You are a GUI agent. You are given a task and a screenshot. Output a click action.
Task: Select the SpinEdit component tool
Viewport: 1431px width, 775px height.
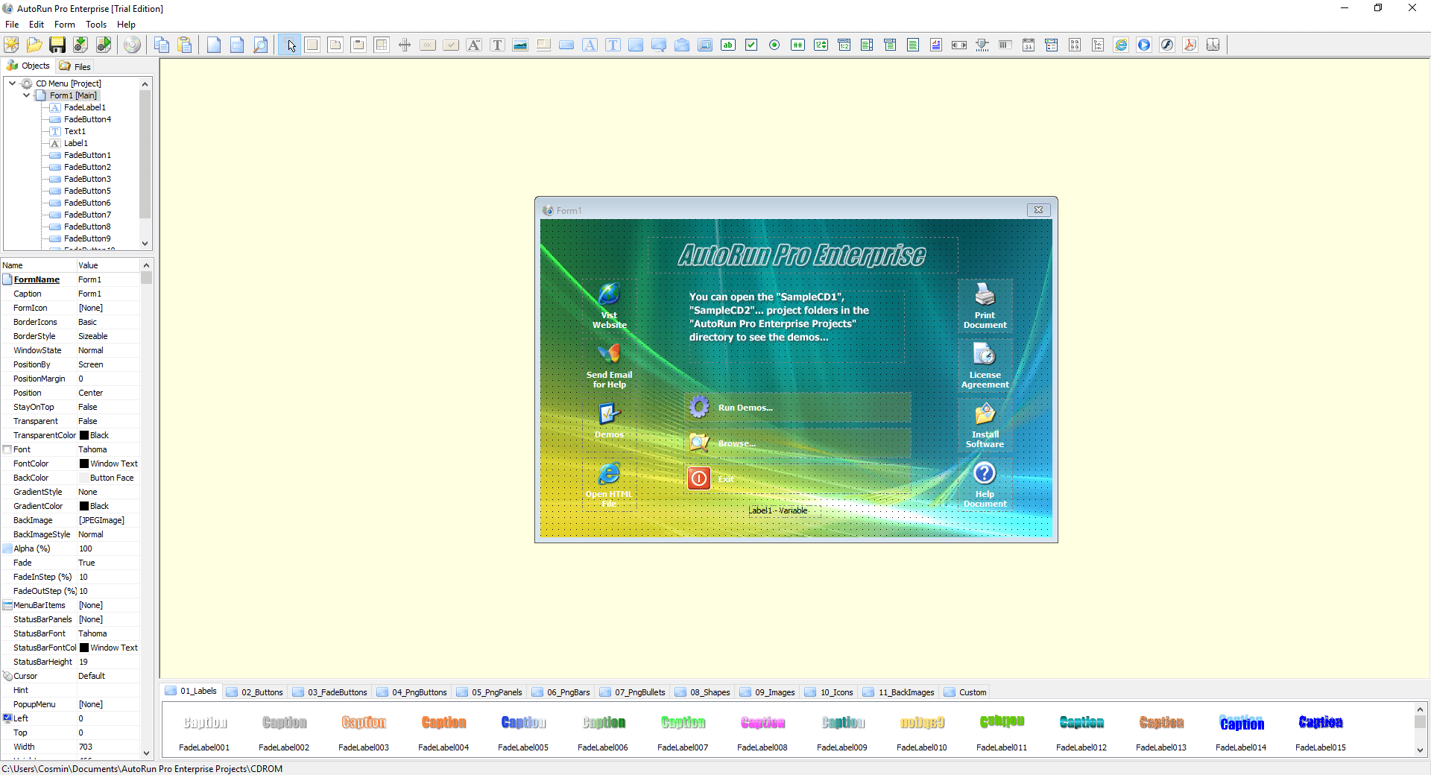tap(821, 45)
